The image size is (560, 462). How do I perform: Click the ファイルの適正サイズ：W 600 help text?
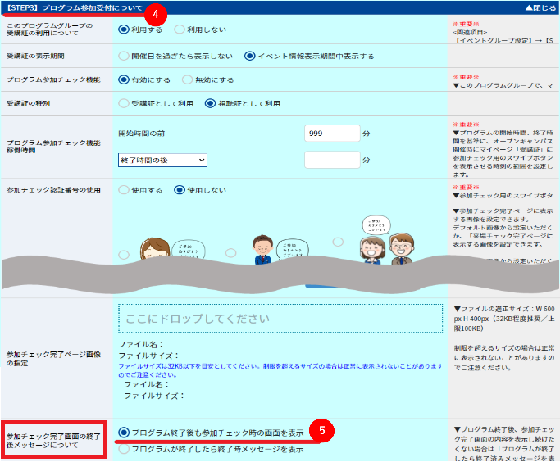(x=504, y=319)
